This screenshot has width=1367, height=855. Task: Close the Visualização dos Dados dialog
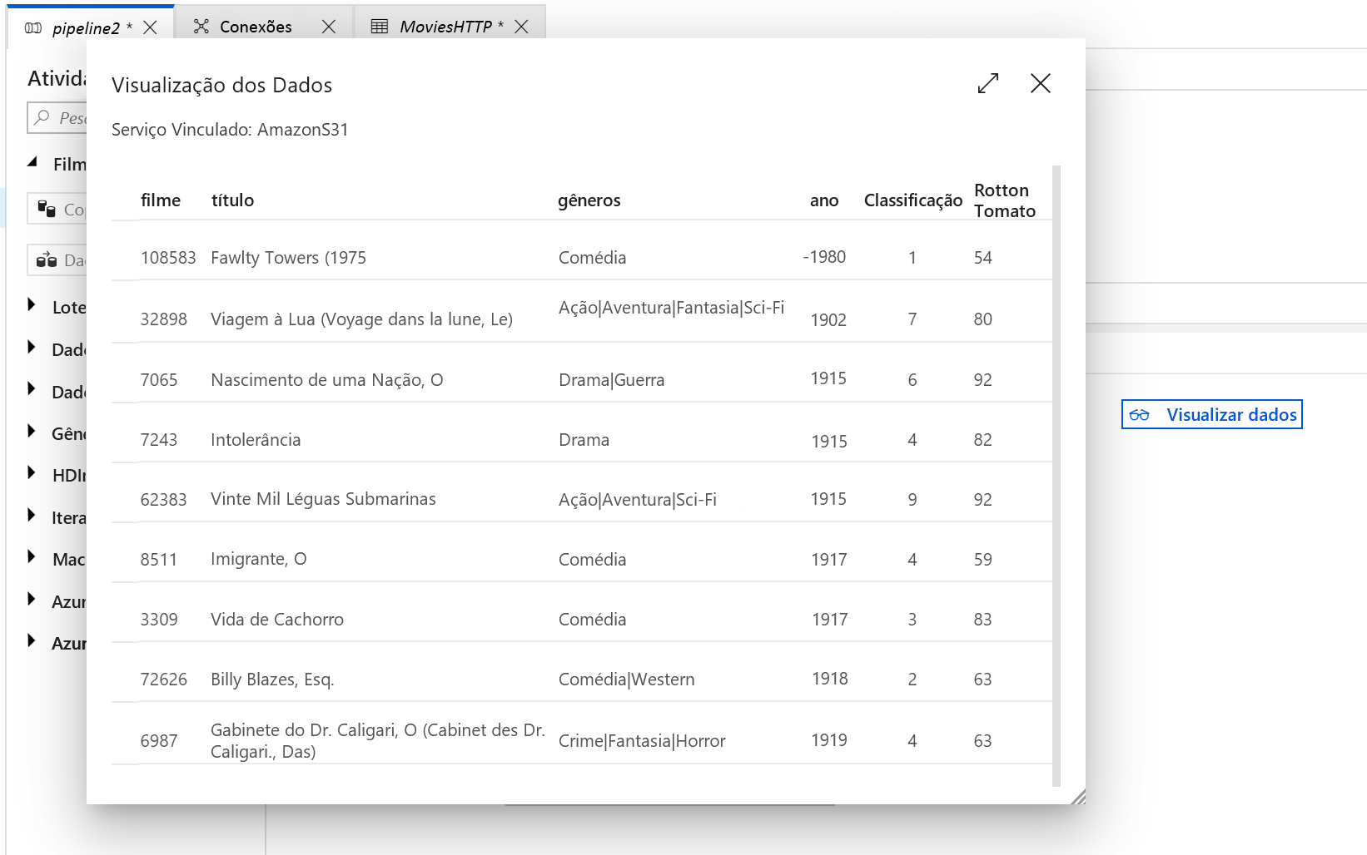pyautogui.click(x=1041, y=83)
